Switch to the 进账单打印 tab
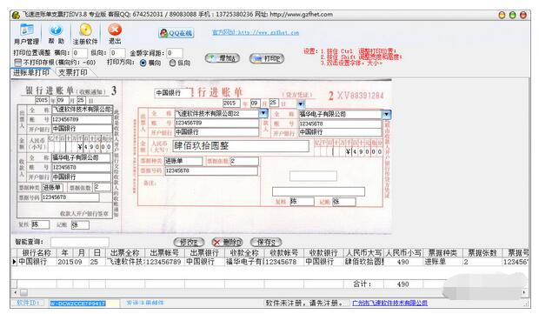 point(31,72)
